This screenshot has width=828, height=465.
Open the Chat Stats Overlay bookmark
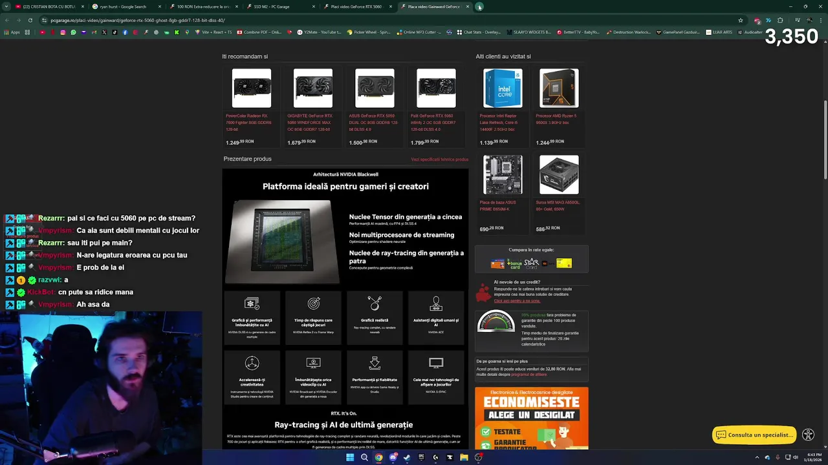(479, 32)
